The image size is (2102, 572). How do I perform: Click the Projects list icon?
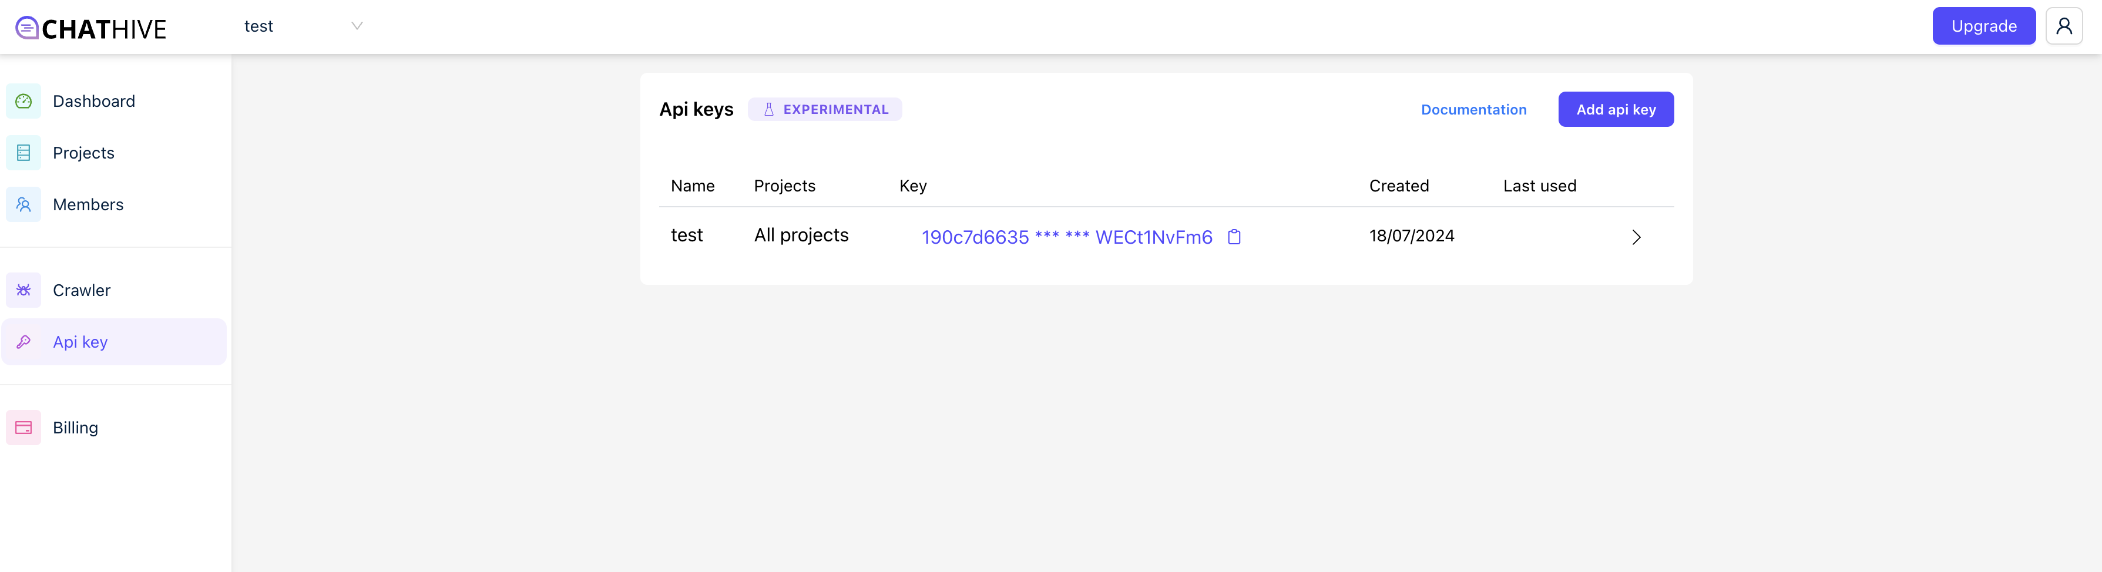coord(23,153)
